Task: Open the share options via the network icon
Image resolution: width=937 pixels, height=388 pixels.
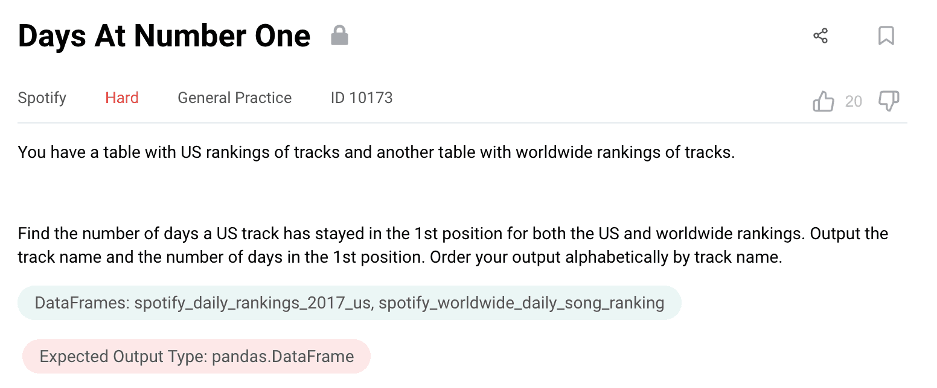Action: click(820, 36)
